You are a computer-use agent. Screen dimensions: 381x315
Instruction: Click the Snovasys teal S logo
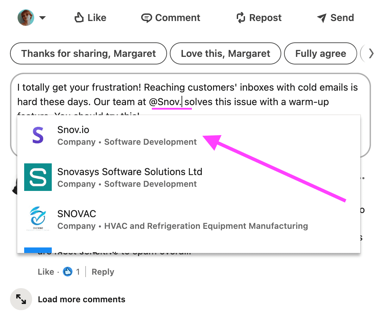(38, 177)
